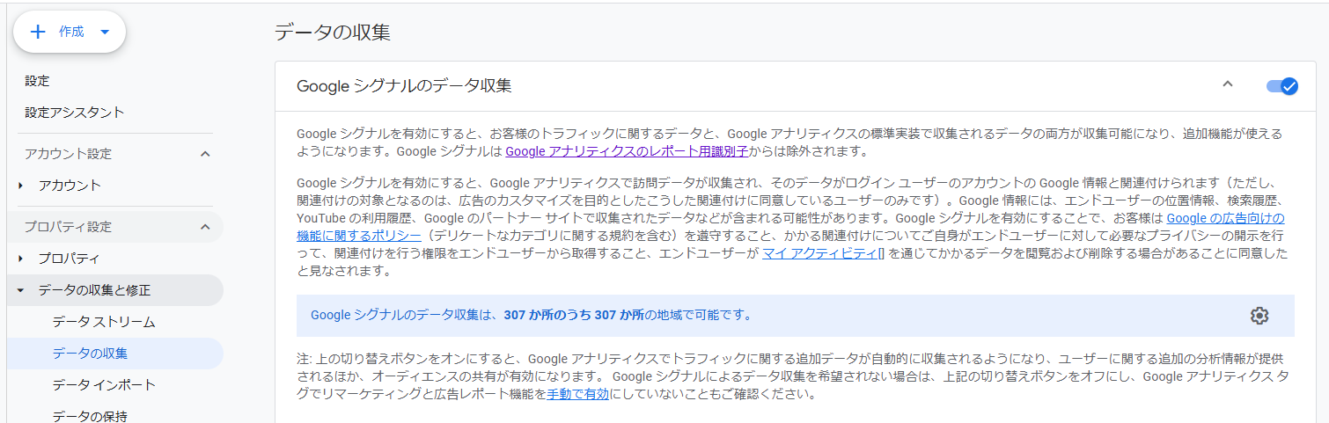
Task: Collapse the アカウント設定 section chevron
Action: coord(205,154)
